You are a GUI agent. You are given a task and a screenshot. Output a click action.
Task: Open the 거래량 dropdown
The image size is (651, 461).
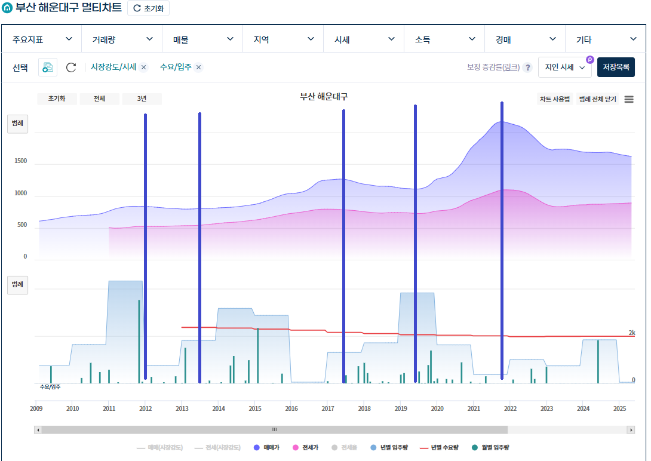tap(121, 38)
